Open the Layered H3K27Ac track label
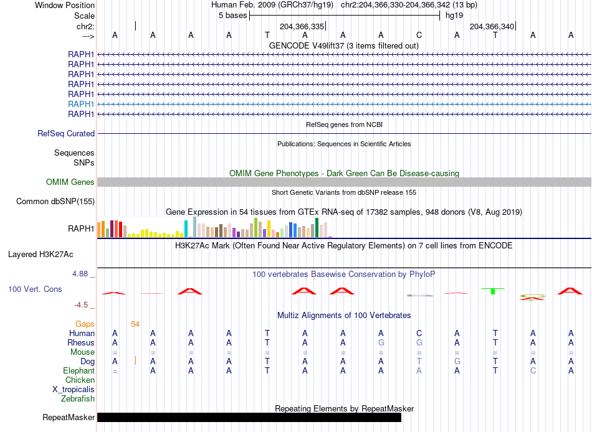This screenshot has height=432, width=592. click(x=41, y=255)
